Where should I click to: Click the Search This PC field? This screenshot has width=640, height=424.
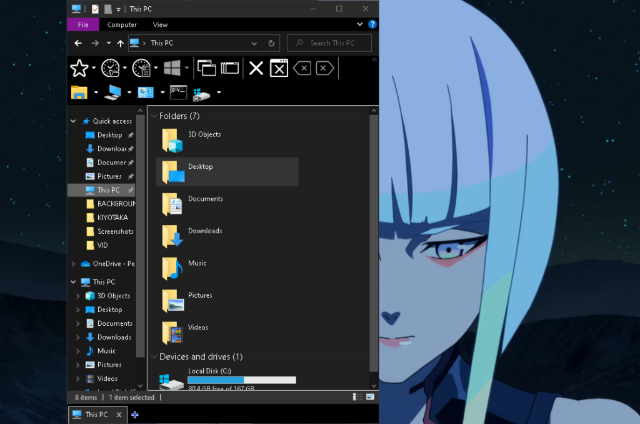(x=329, y=43)
